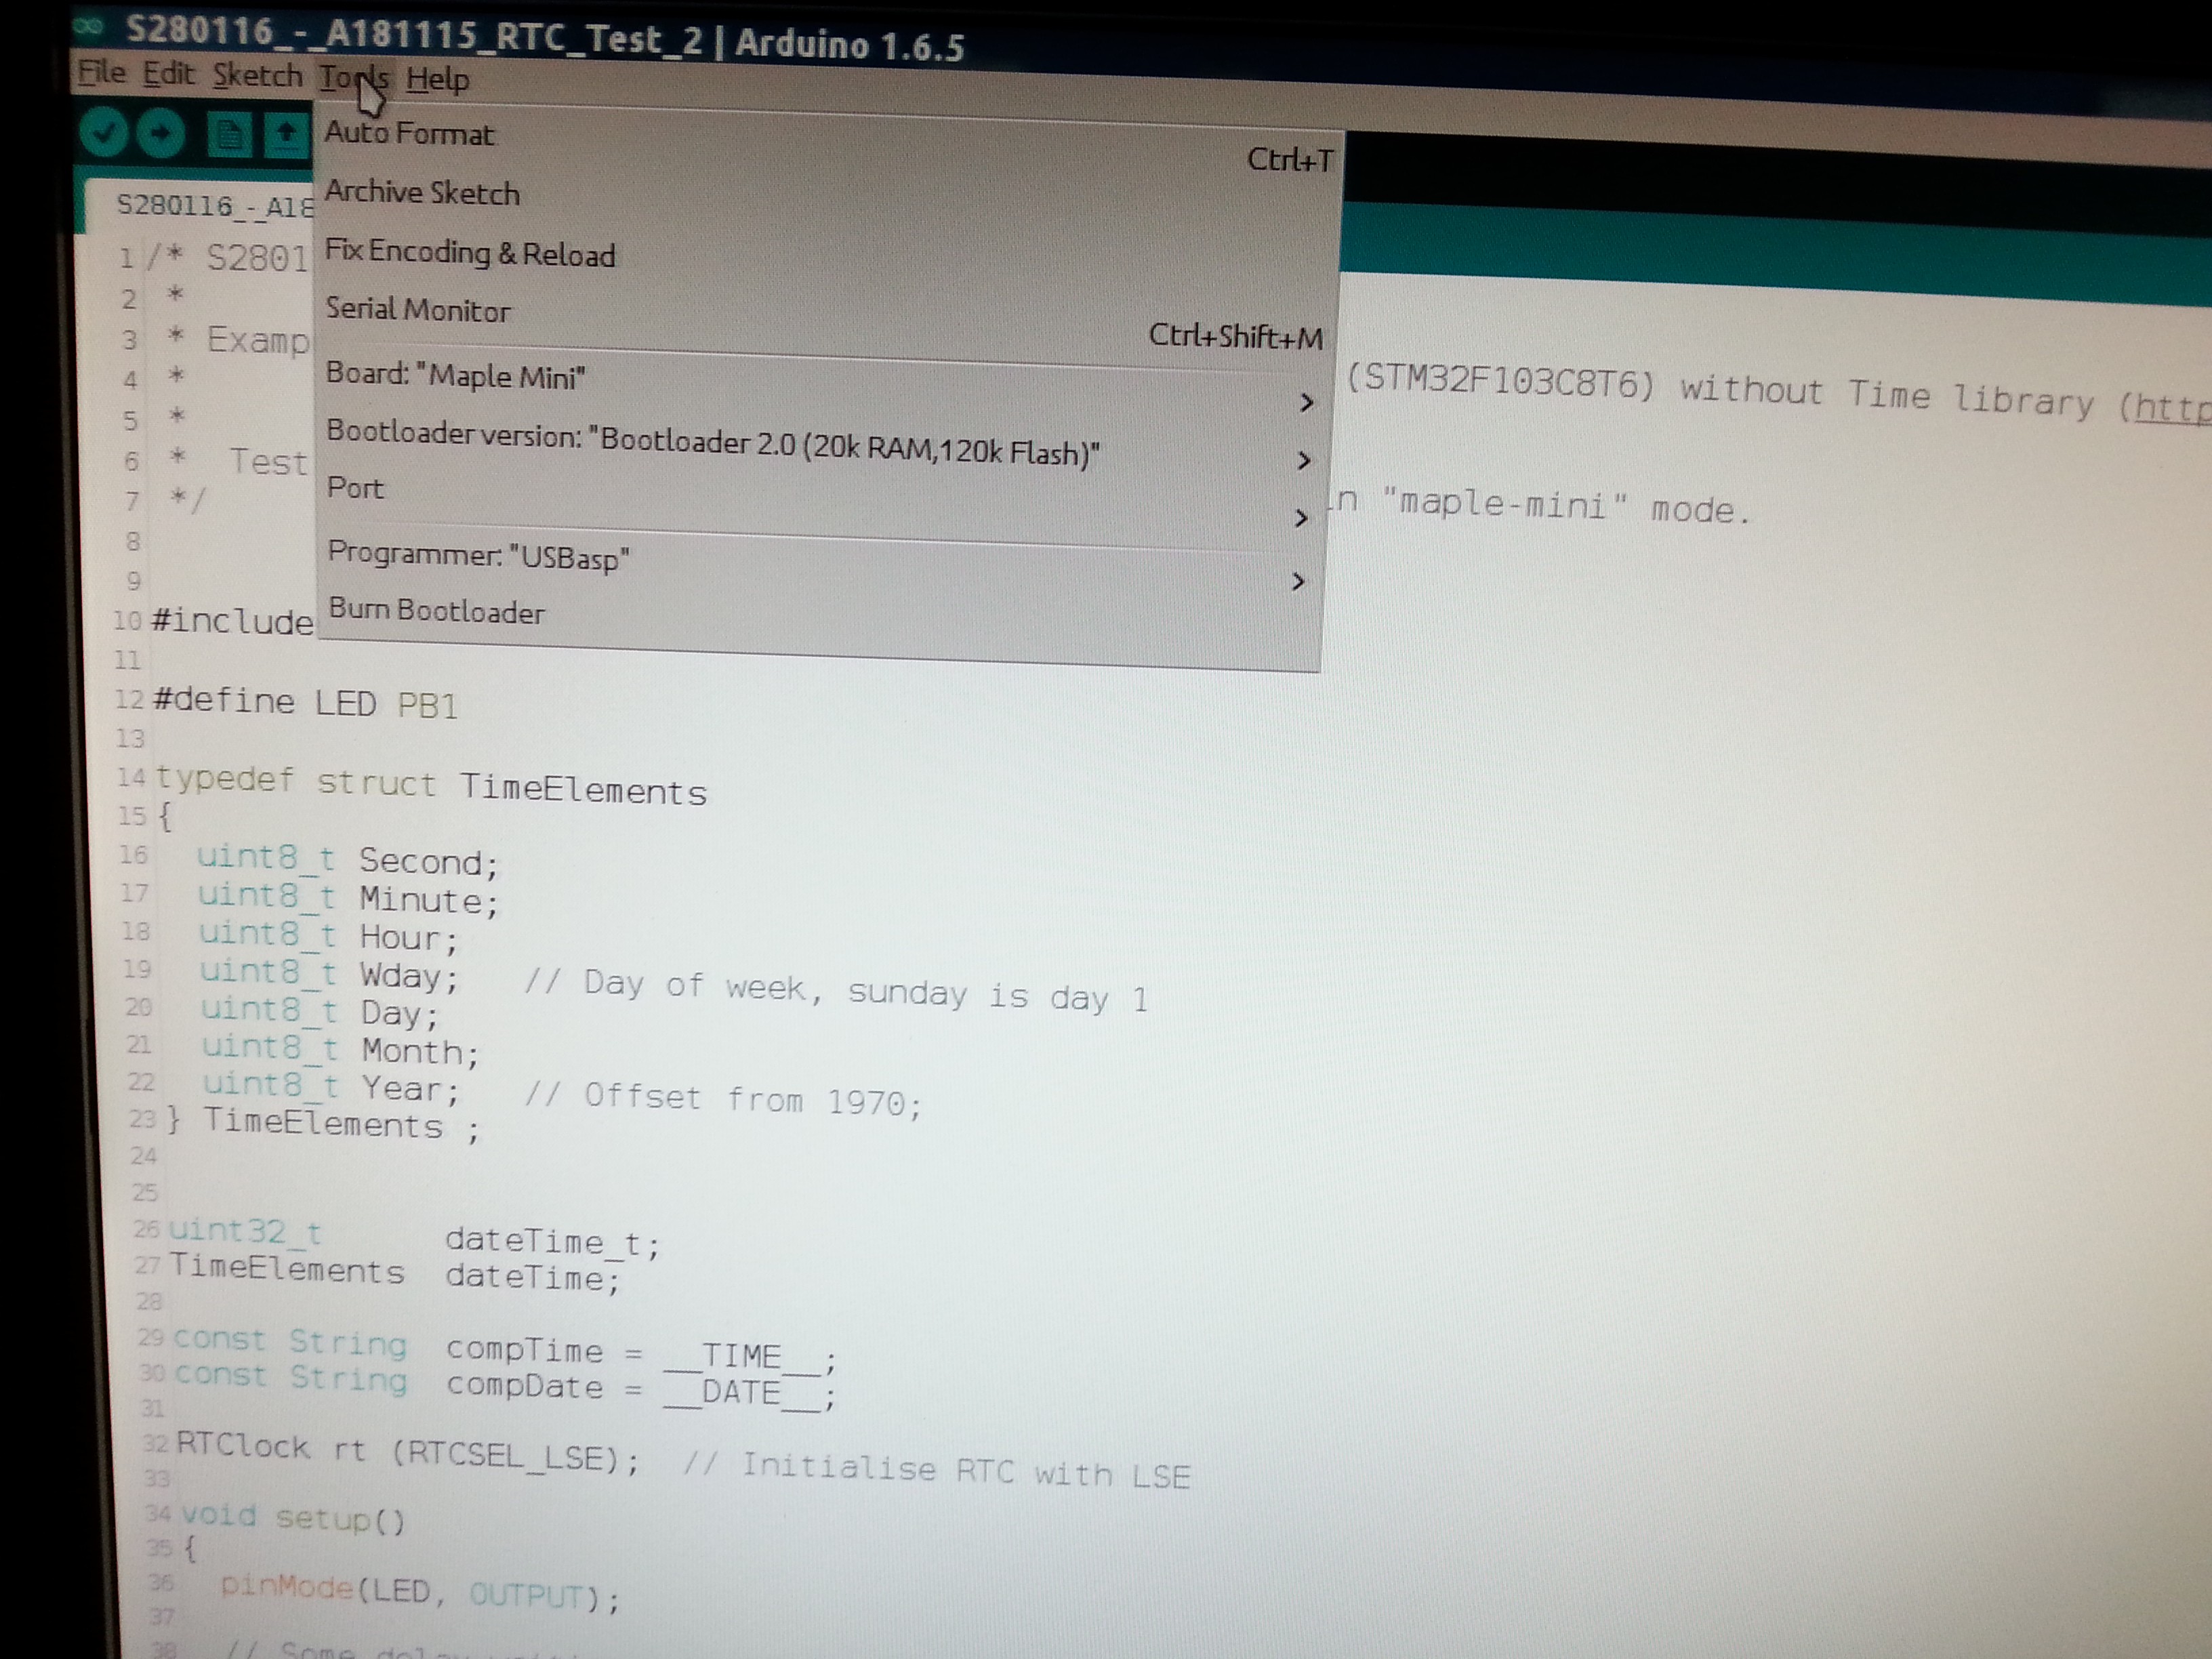
Task: Click the Open sketch toolbar icon
Action: [x=286, y=137]
